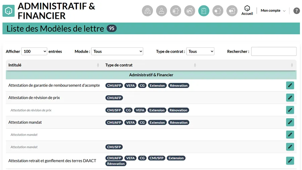The height and width of the screenshot is (170, 302).
Task: Edit the Attestation de révision de prix tagged only CMI/AFP
Action: (x=290, y=98)
